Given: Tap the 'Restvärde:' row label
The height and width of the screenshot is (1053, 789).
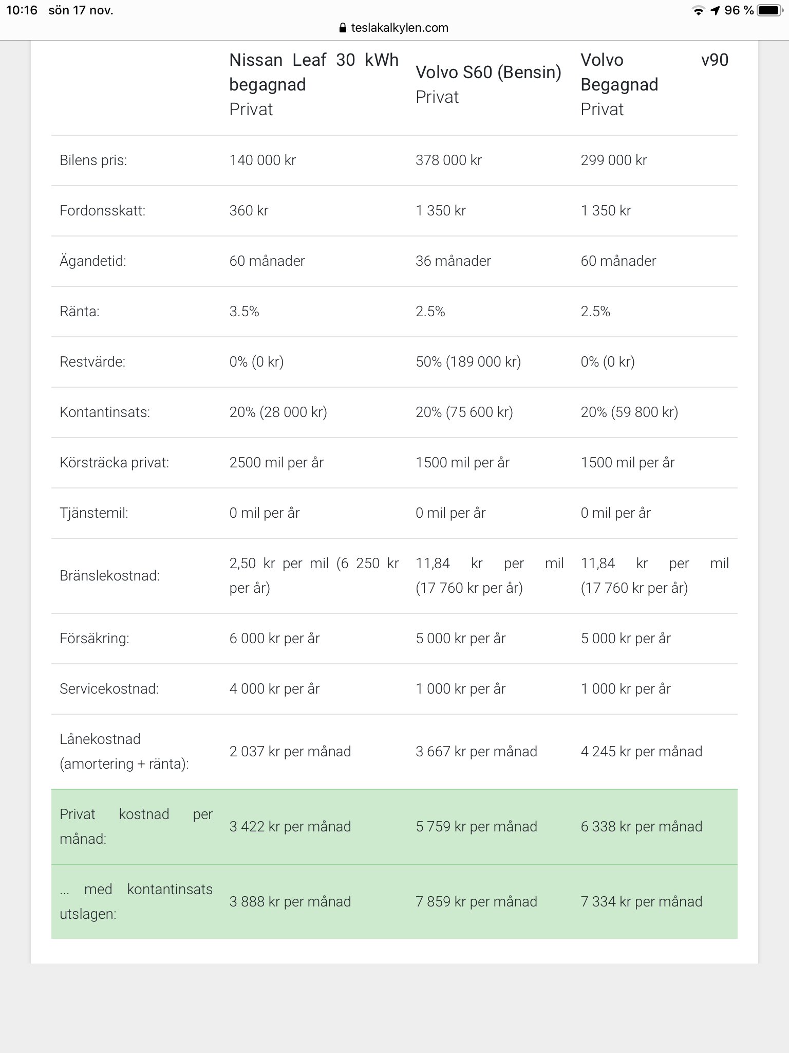Looking at the screenshot, I should point(92,361).
